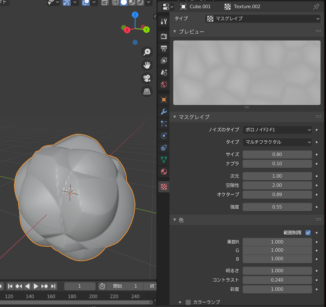326x307 pixels.
Task: Click the Cube.001 breadcrumb
Action: click(196, 7)
